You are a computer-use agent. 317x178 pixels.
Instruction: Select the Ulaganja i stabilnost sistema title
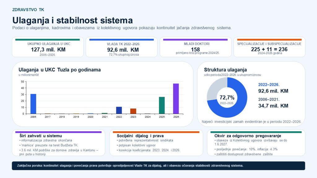[x=72, y=20]
